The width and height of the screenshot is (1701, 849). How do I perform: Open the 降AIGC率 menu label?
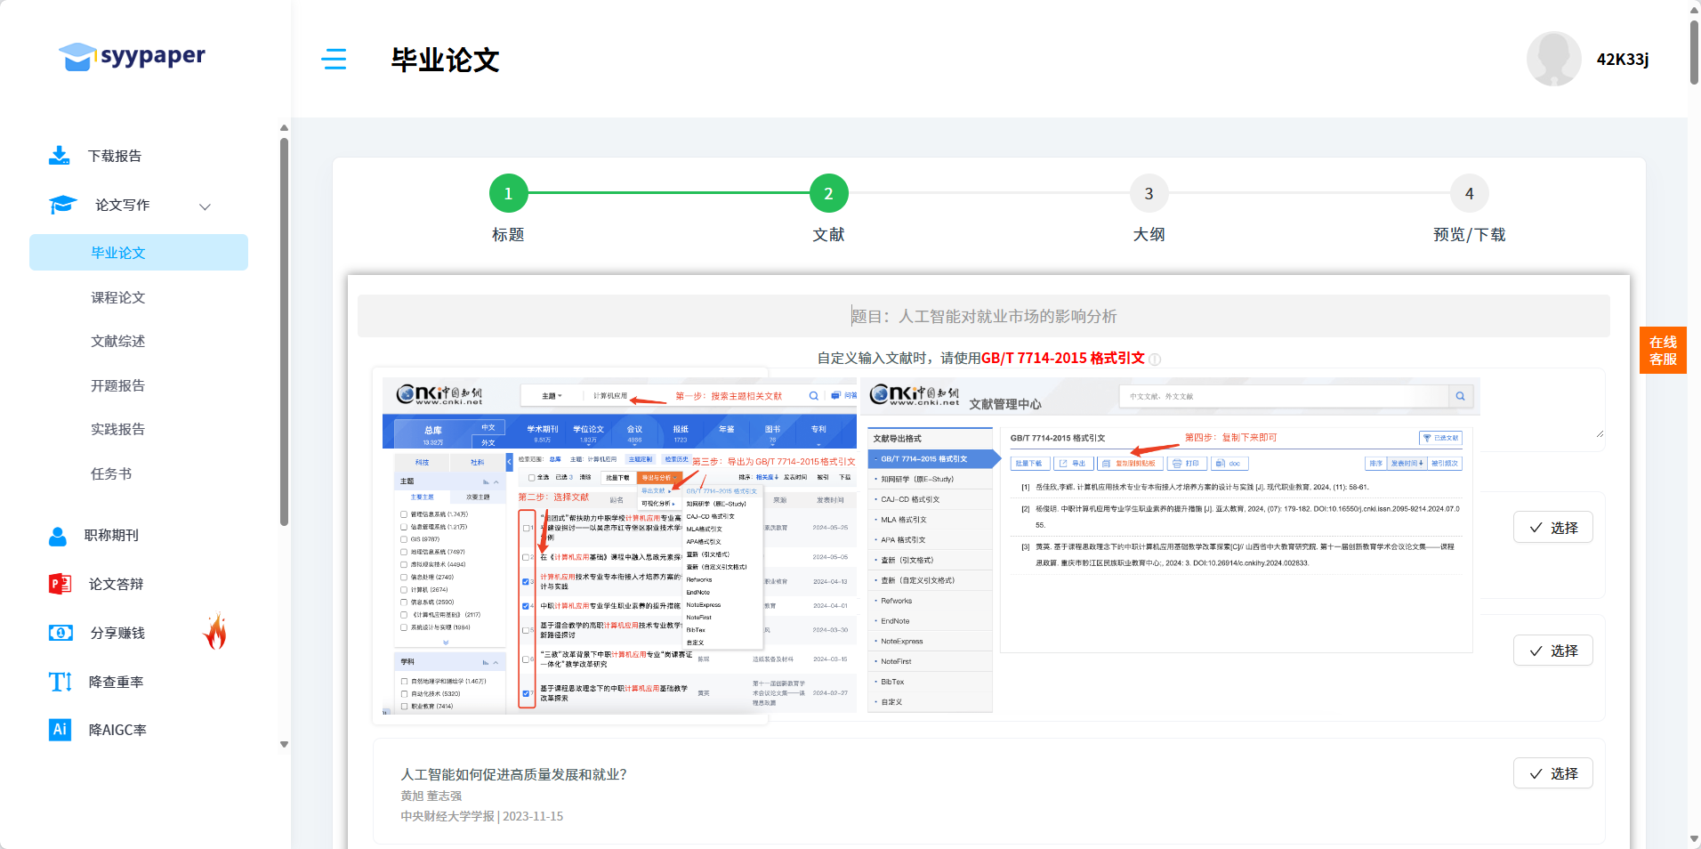point(117,730)
